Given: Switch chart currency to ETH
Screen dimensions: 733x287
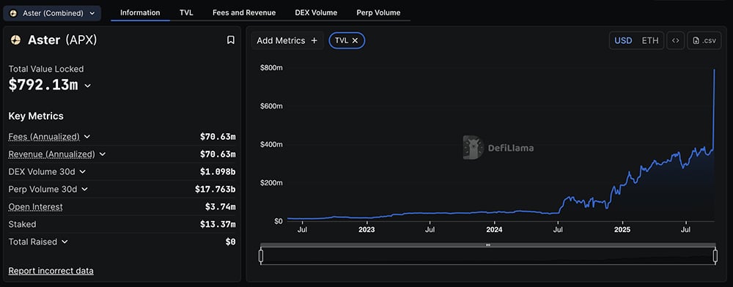Looking at the screenshot, I should [649, 40].
